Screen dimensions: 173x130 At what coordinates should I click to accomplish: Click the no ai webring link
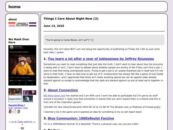pos(22,122)
